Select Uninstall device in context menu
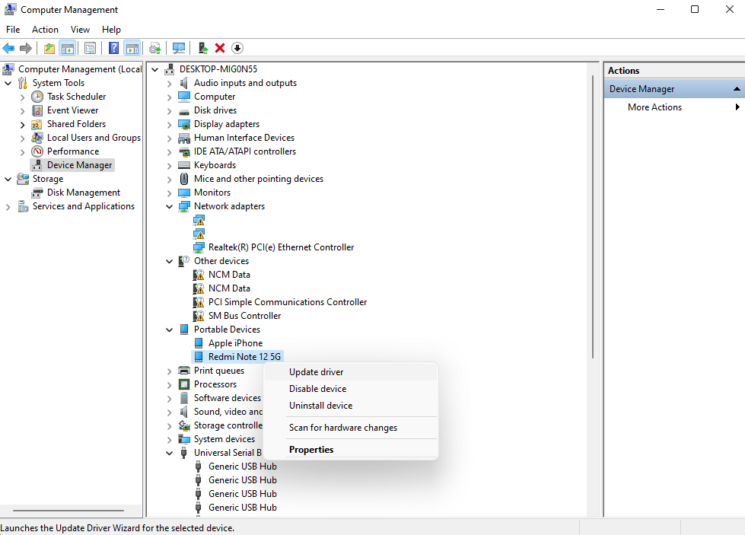Image resolution: width=745 pixels, height=535 pixels. [350, 406]
